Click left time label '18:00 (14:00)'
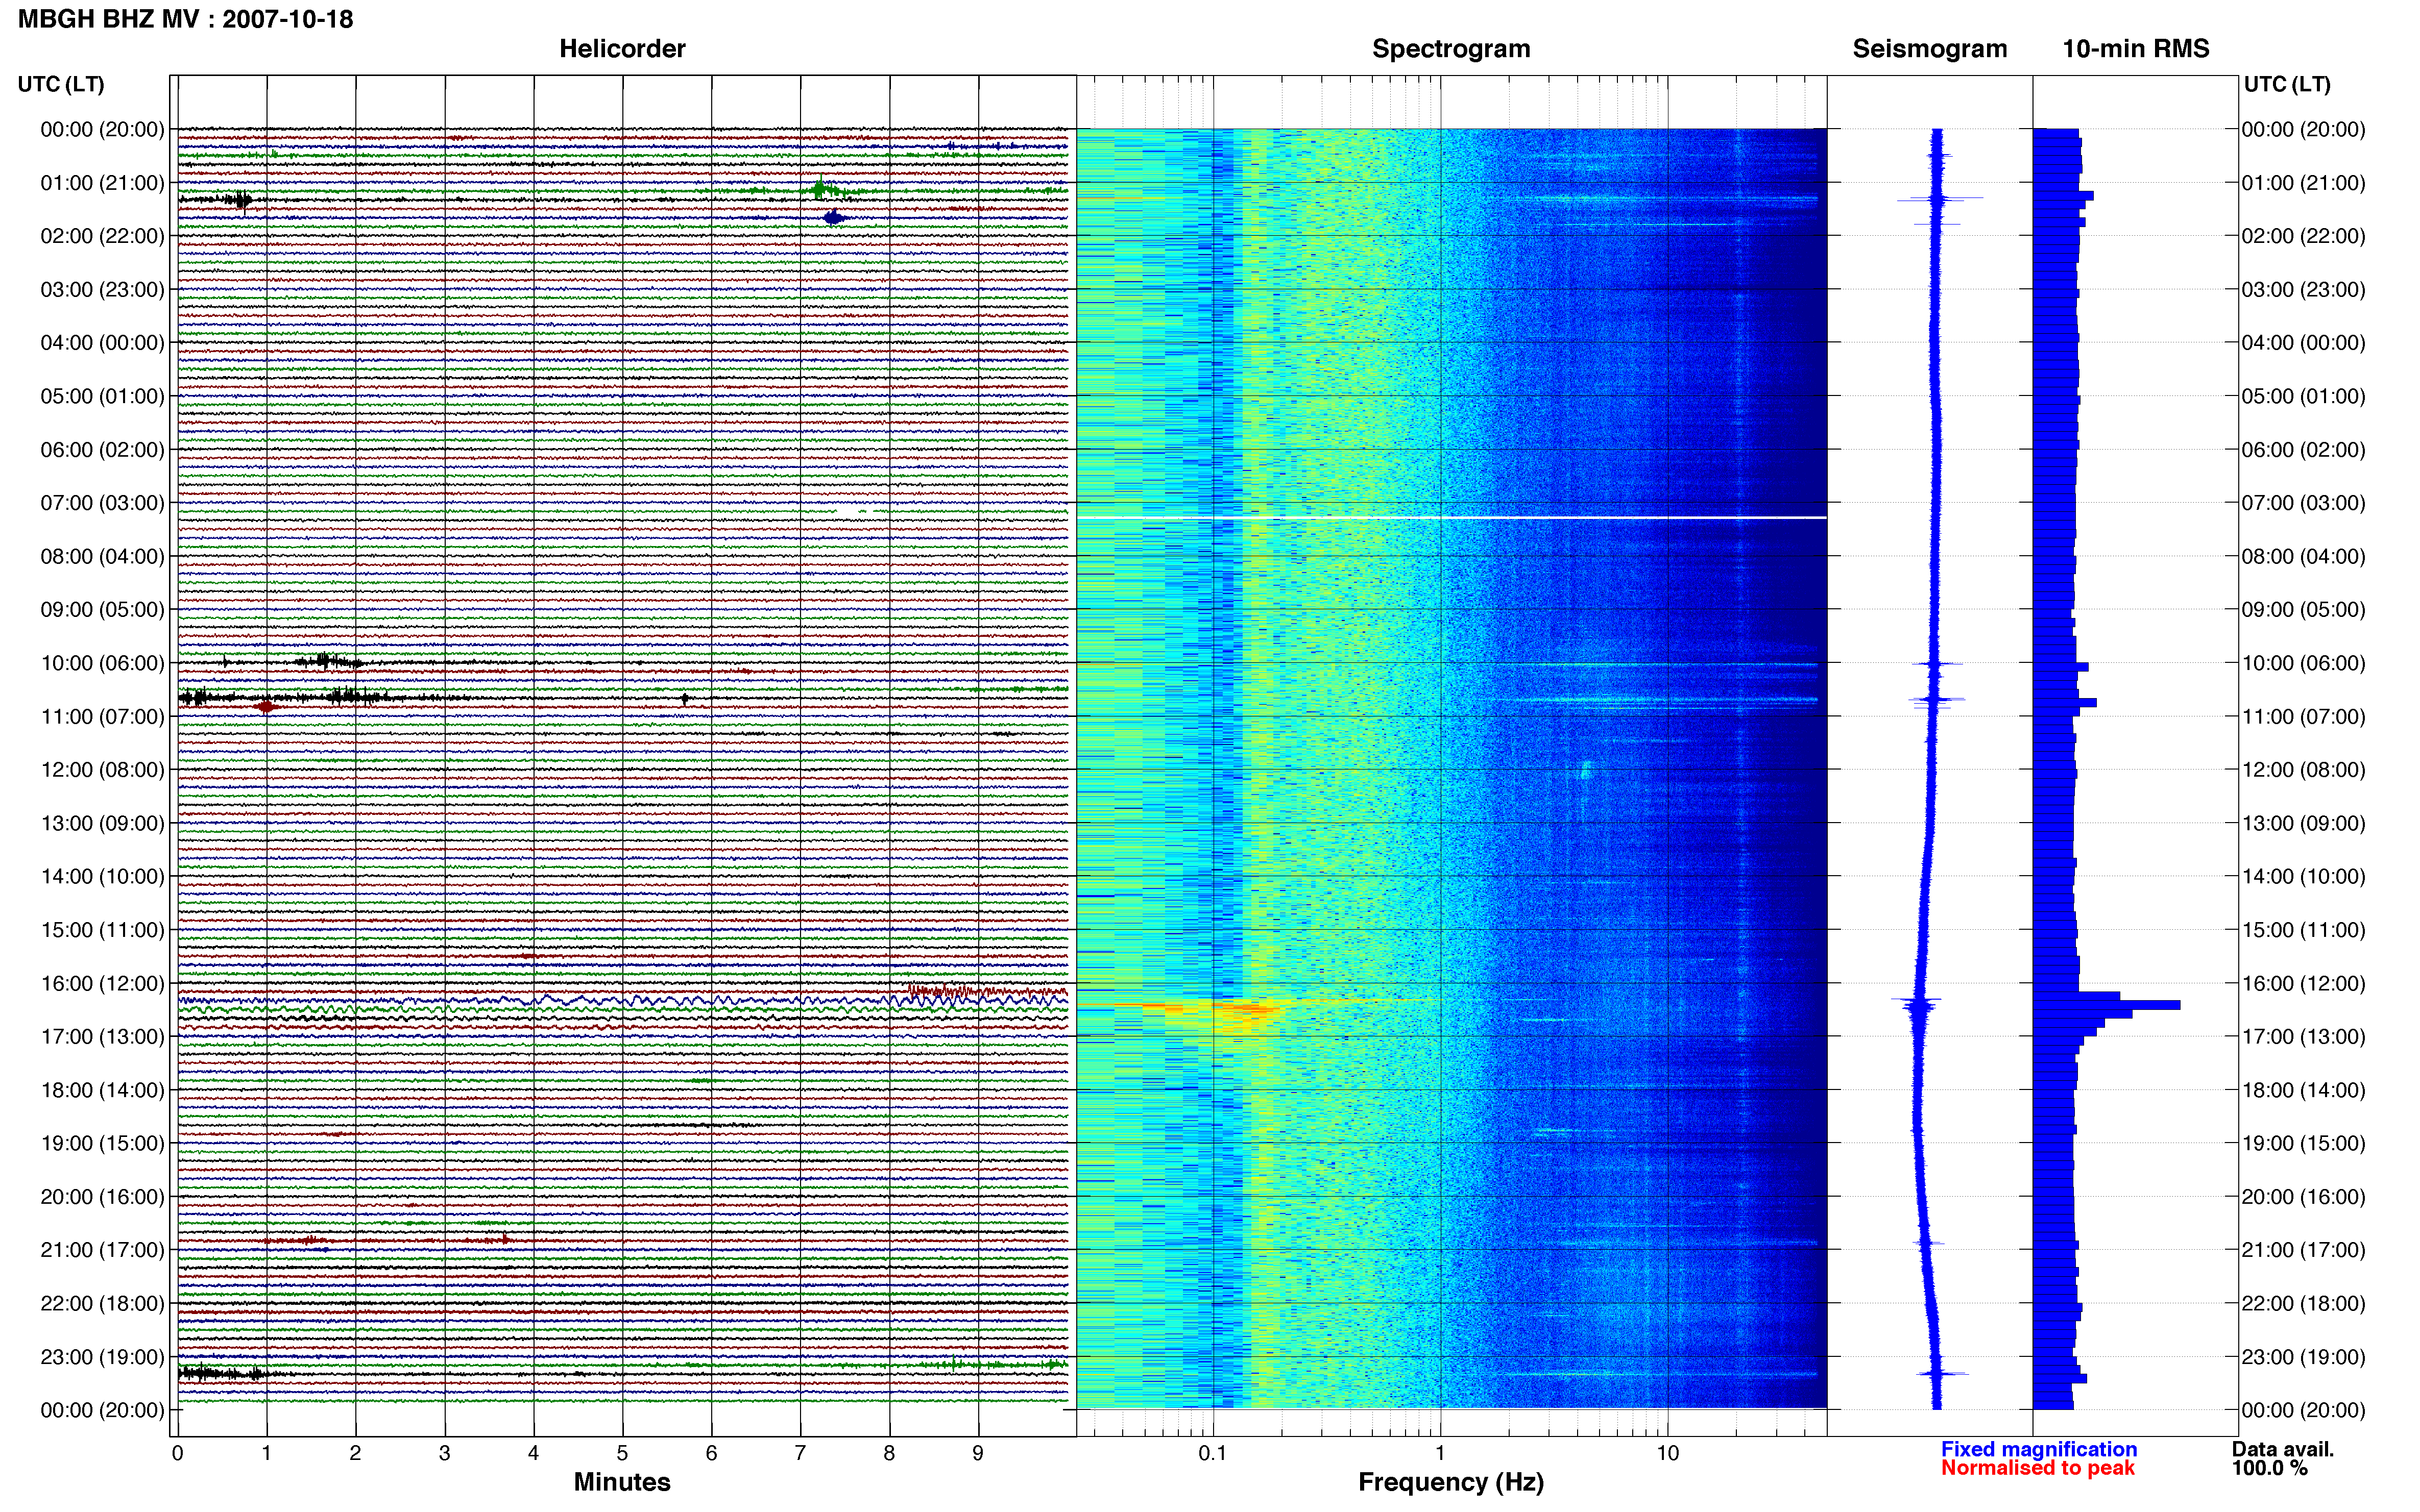Screen dimensions: 2420x1512 (x=102, y=1090)
